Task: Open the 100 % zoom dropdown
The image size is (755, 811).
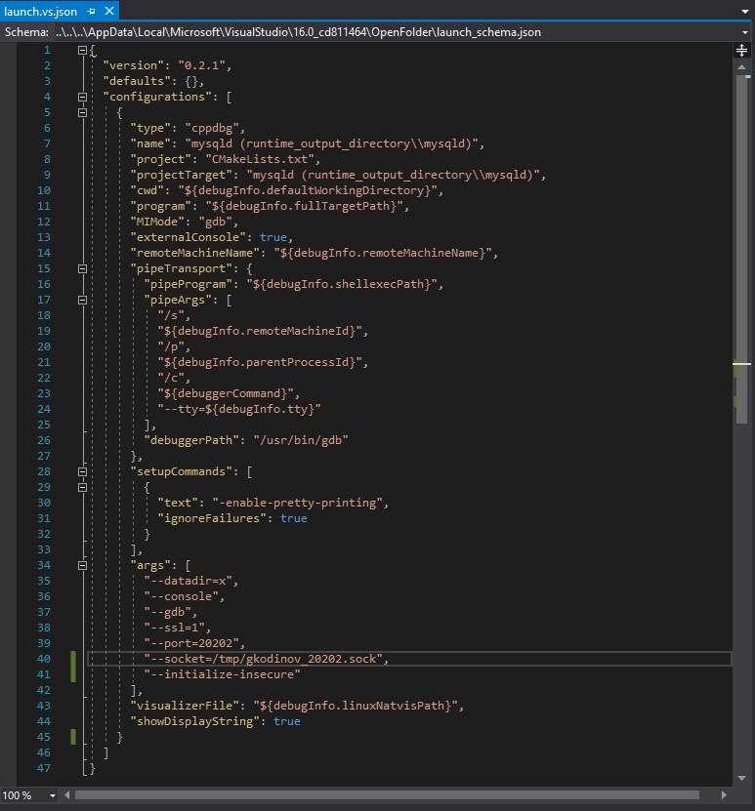Action: tap(53, 795)
